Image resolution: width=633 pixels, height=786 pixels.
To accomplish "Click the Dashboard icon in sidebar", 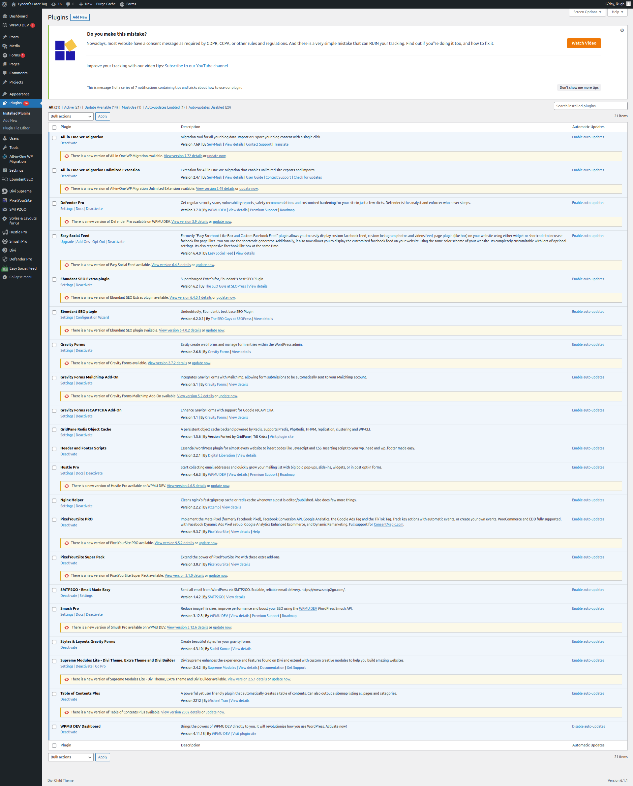I will 5,16.
